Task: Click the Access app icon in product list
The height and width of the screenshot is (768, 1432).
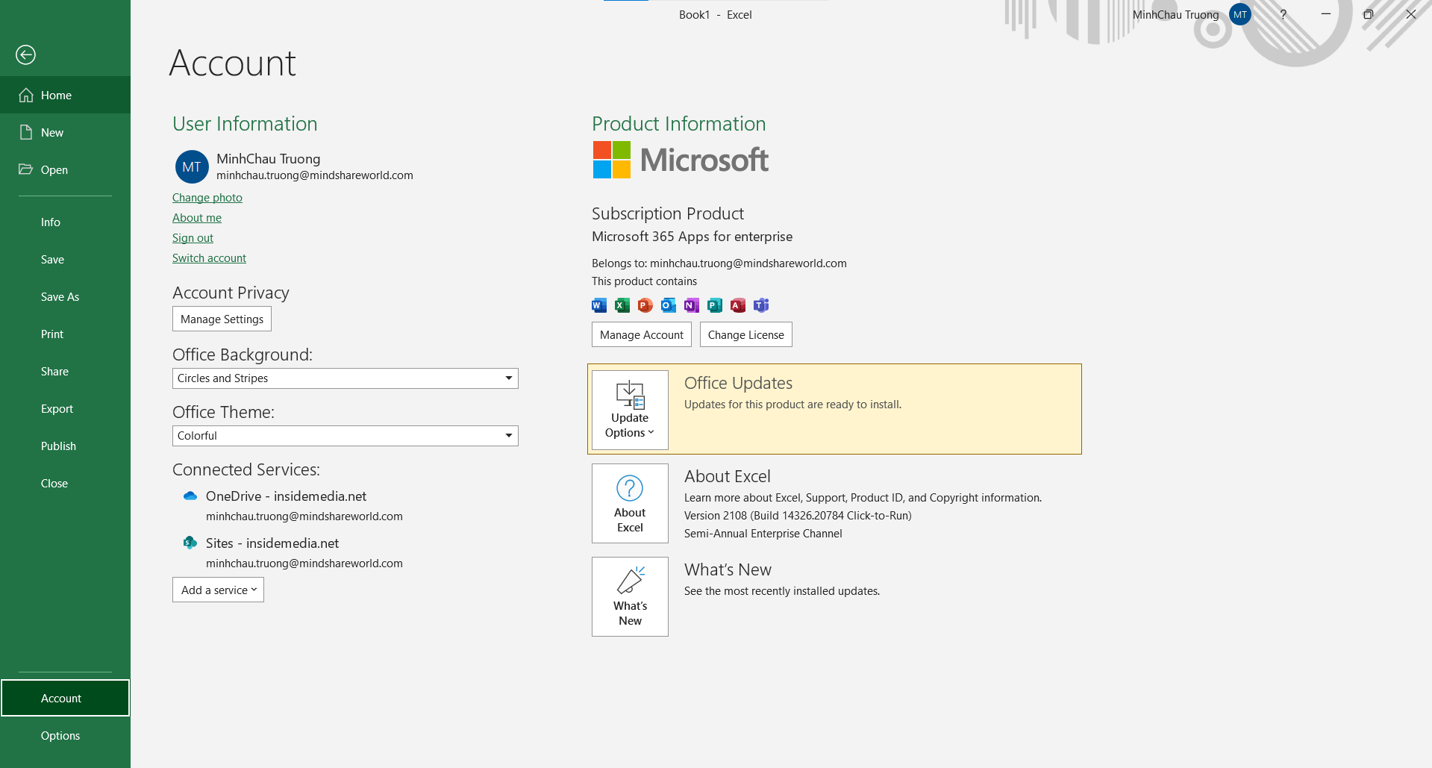Action: [x=738, y=305]
